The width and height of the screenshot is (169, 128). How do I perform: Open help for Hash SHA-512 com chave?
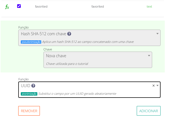(x=69, y=34)
